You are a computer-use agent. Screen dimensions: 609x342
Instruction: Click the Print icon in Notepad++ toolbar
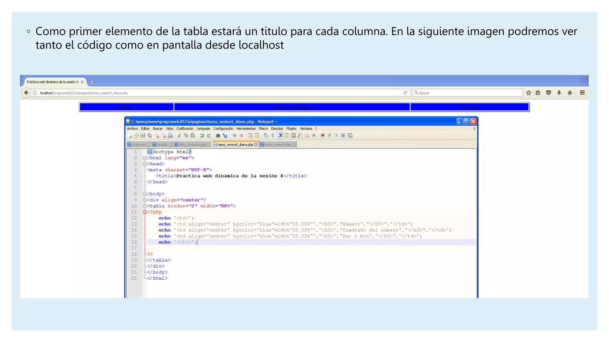coord(170,136)
